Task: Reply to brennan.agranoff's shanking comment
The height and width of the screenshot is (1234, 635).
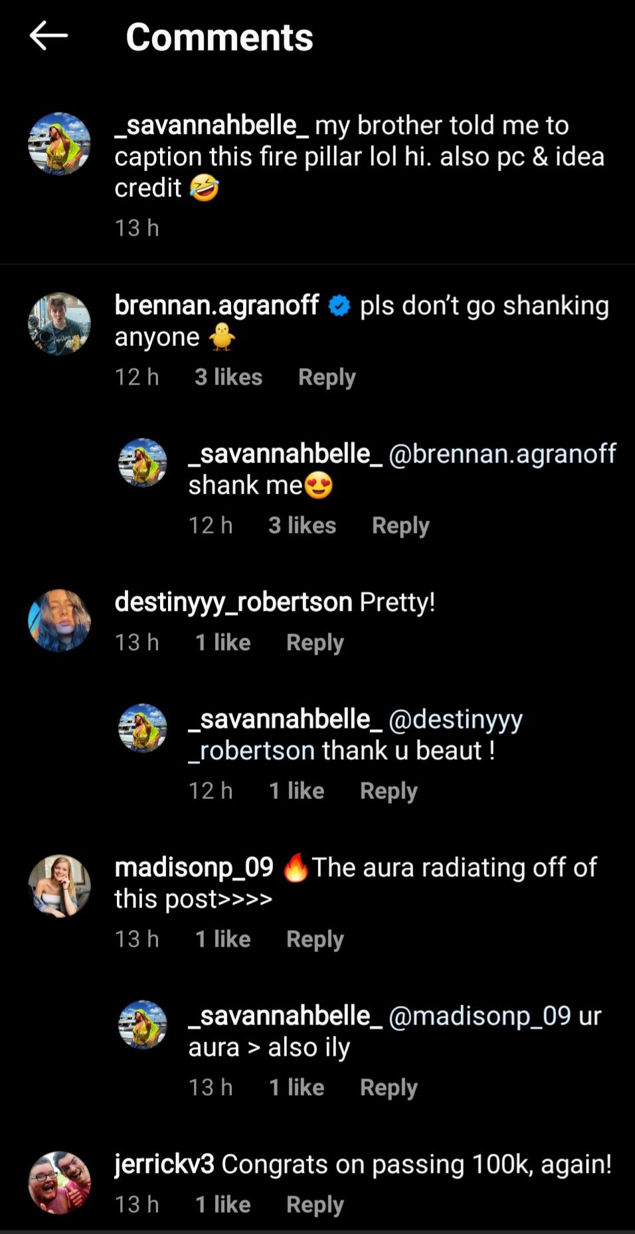Action: pos(327,377)
